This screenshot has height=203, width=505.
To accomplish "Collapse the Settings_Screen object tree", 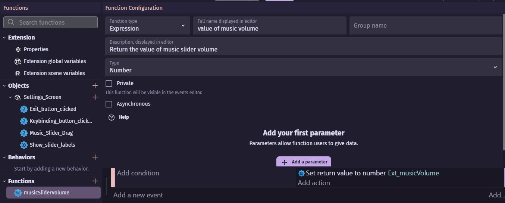I will (11, 97).
